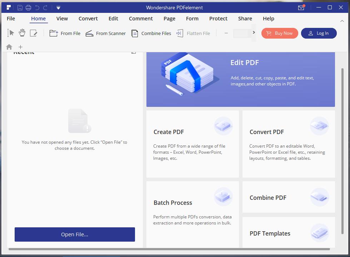
Task: Click the PDF Templates round icon
Action: pos(319,233)
